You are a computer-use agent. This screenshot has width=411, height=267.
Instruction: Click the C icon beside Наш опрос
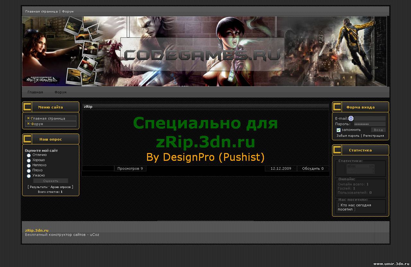pyautogui.click(x=28, y=139)
